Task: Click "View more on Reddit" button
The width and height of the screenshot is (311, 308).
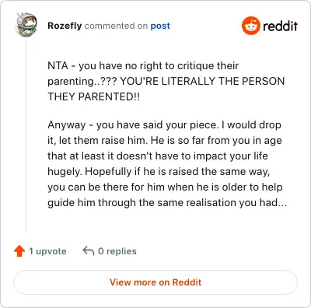Action: pos(155,282)
